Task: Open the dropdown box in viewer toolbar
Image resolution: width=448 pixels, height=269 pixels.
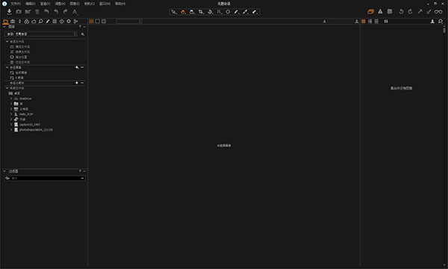Action: tap(129, 22)
